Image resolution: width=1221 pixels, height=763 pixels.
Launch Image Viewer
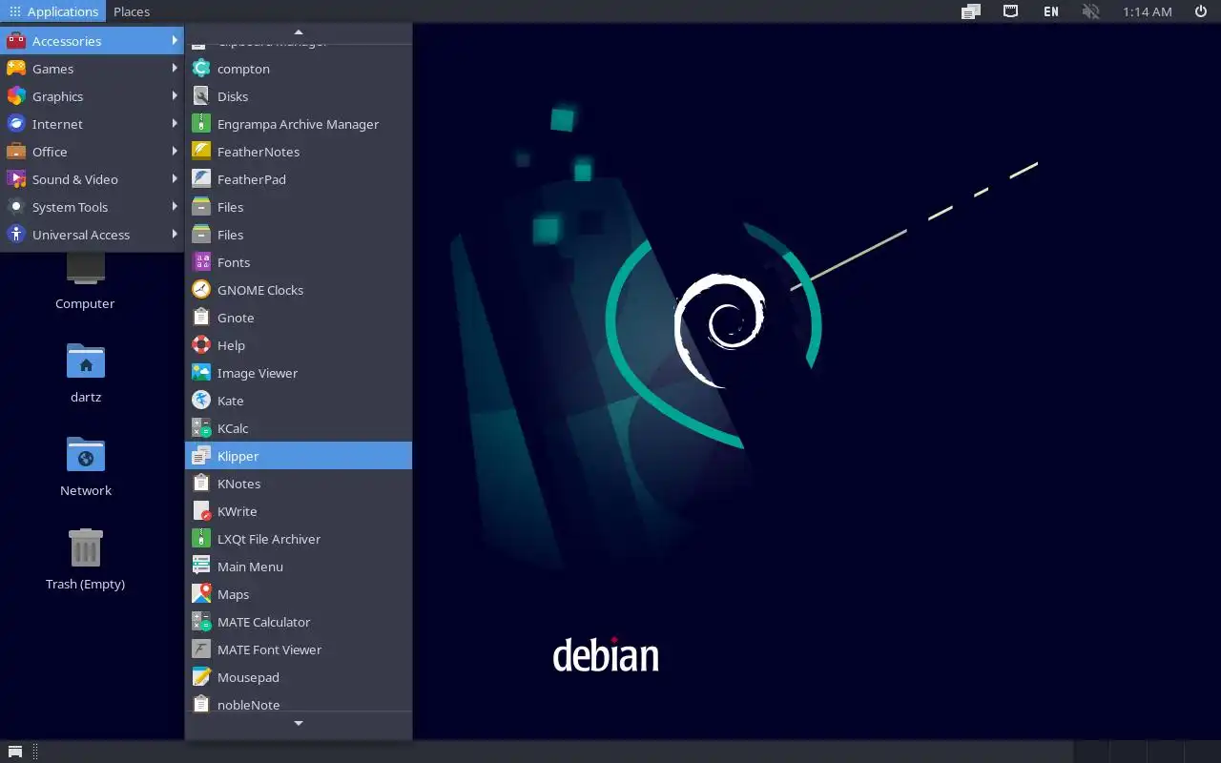(x=299, y=373)
